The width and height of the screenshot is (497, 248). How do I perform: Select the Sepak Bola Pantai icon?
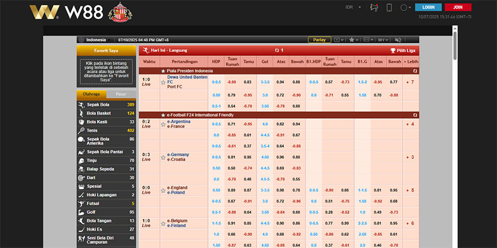coord(81,152)
